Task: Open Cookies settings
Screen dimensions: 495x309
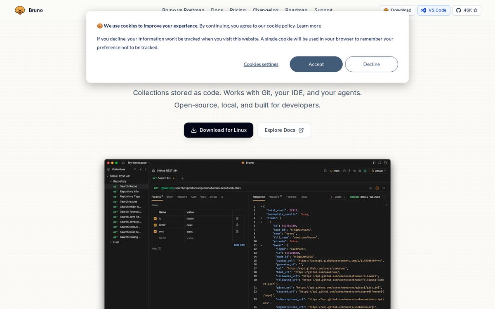Action: (261, 64)
